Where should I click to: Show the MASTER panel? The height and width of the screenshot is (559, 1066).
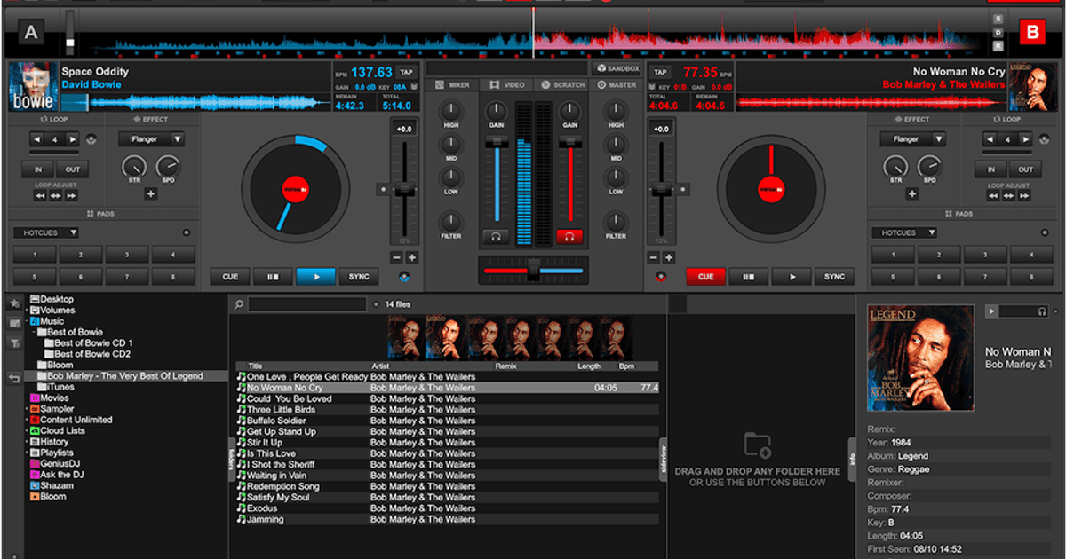tap(617, 84)
